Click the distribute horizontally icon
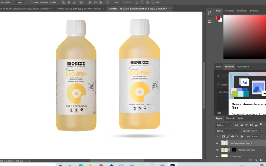The height and width of the screenshot is (166, 266). [x=108, y=2]
